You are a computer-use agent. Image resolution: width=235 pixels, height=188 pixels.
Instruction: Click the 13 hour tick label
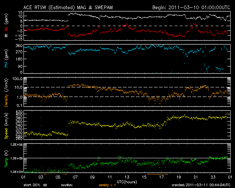(127, 177)
